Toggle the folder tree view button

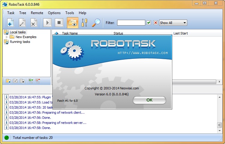point(73,22)
